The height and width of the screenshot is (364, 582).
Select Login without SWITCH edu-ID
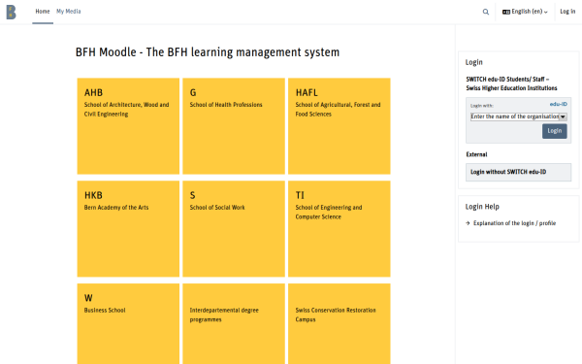(518, 172)
